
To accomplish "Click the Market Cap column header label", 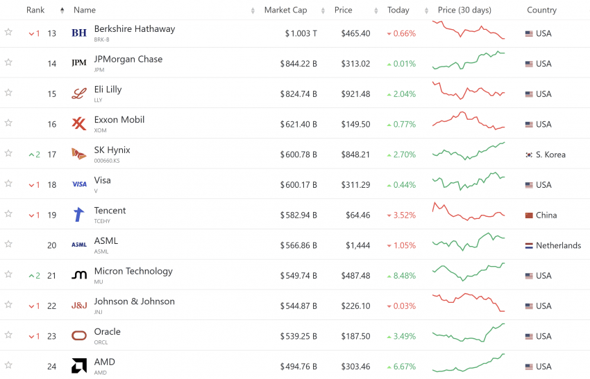I will coord(285,10).
